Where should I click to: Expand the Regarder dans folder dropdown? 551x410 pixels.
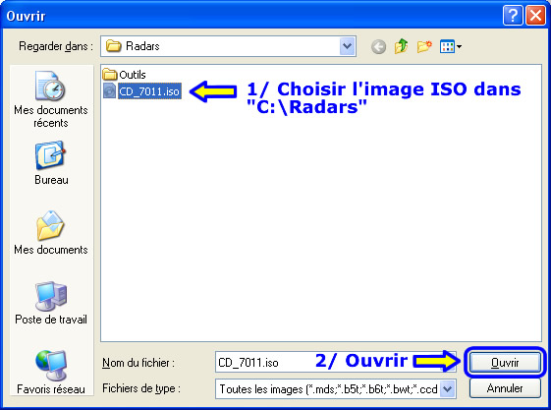click(x=347, y=46)
